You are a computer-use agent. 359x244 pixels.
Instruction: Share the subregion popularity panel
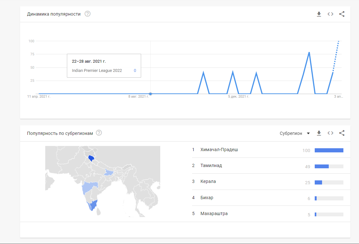pyautogui.click(x=341, y=133)
